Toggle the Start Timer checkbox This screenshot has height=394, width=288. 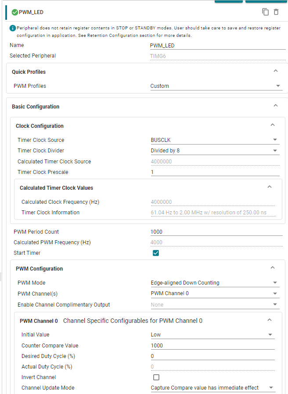tap(156, 253)
